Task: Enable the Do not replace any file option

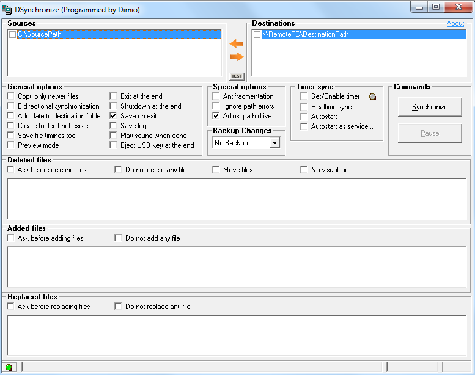Action: (119, 307)
